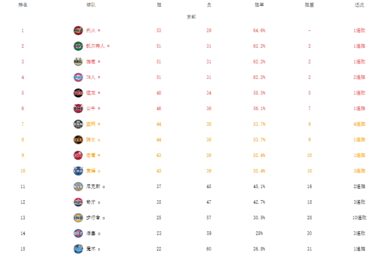Click the Chicago Bulls (公牛) logo
Image resolution: width=384 pixels, height=257 pixels.
78,108
